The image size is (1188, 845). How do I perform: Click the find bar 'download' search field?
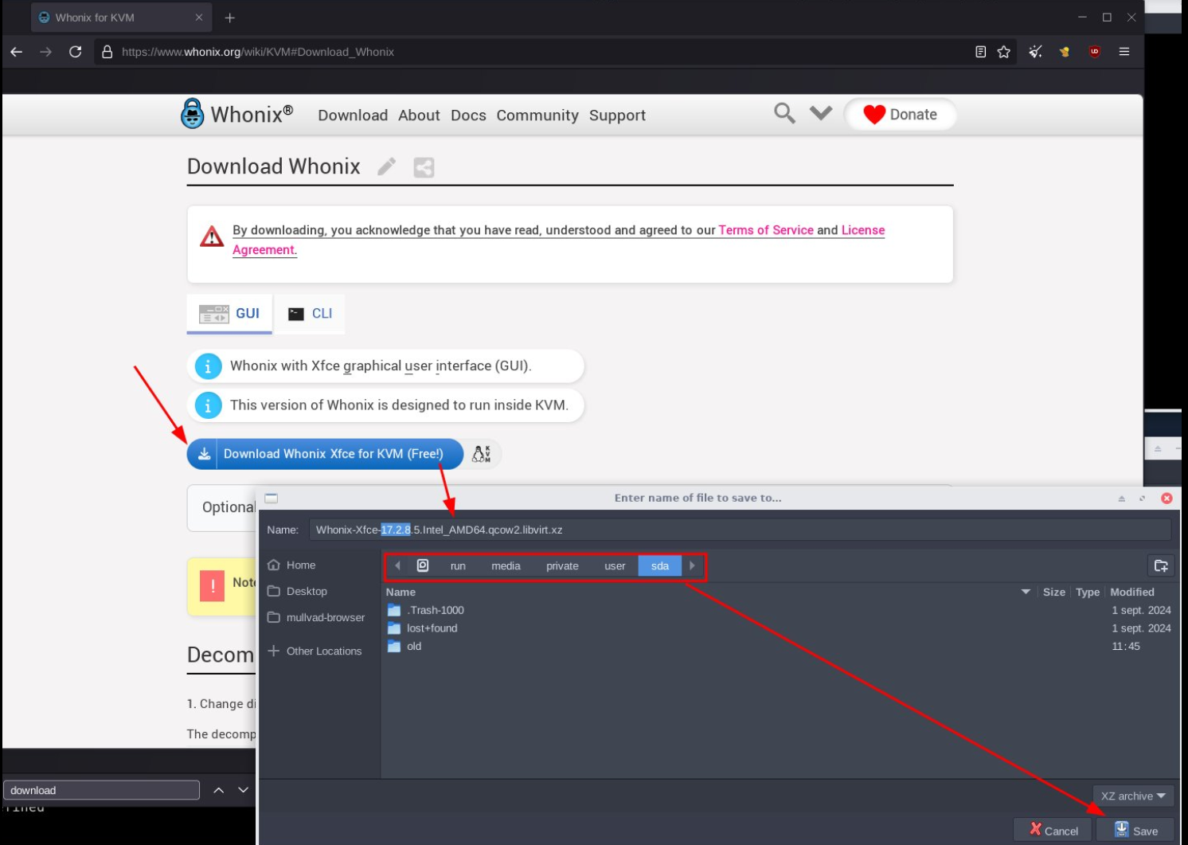tap(101, 790)
